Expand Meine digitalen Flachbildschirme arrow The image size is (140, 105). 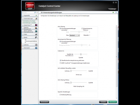tap(23, 31)
